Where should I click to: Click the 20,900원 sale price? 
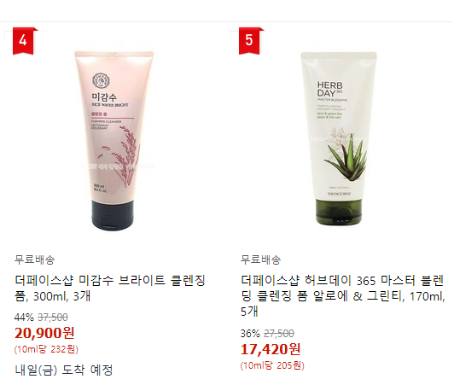[44, 333]
